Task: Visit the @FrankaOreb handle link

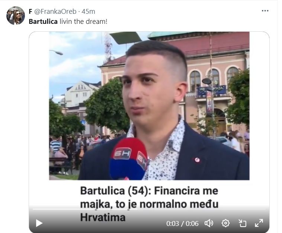Action: click(x=55, y=12)
